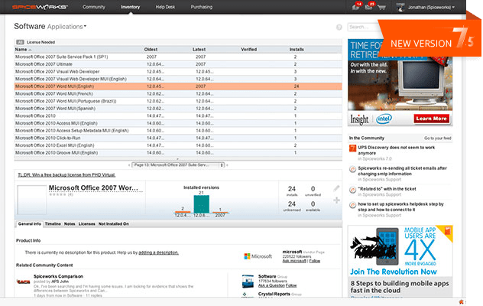483x306 pixels.
Task: Click icon beside '"Related to" with in the ticket'
Action: (x=353, y=190)
